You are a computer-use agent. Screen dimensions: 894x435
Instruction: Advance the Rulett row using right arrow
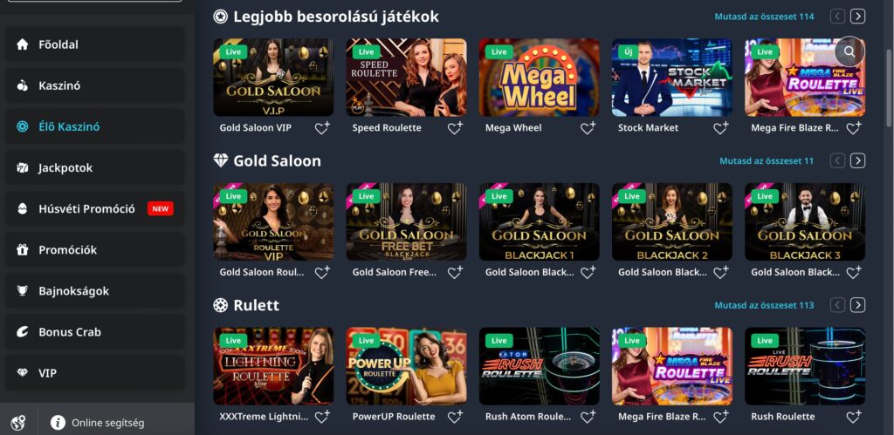tap(857, 305)
